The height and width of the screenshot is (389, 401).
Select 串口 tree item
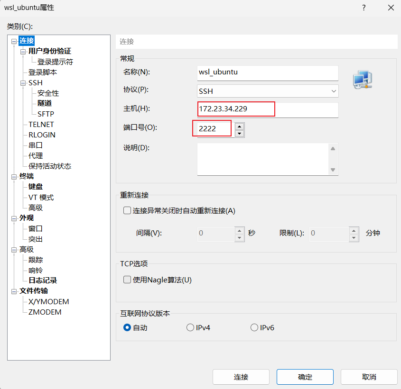(x=36, y=145)
